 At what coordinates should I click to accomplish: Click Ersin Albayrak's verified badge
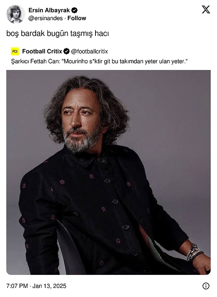[75, 10]
